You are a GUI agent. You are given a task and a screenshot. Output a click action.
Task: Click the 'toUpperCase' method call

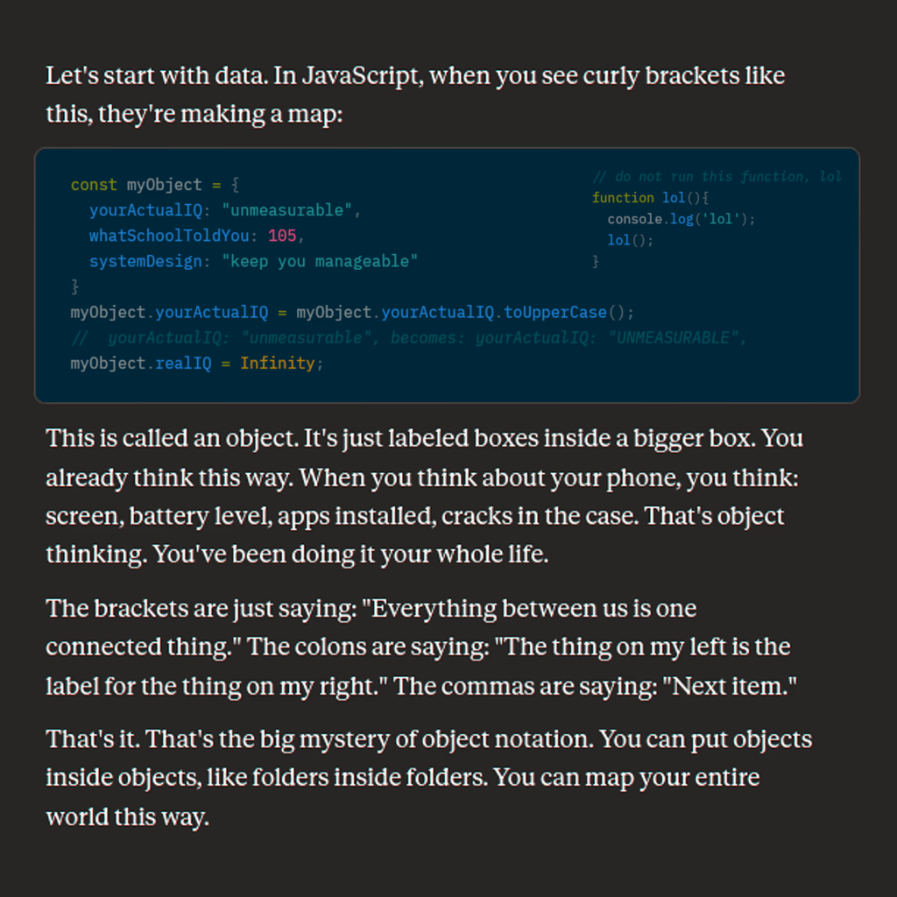pyautogui.click(x=555, y=312)
